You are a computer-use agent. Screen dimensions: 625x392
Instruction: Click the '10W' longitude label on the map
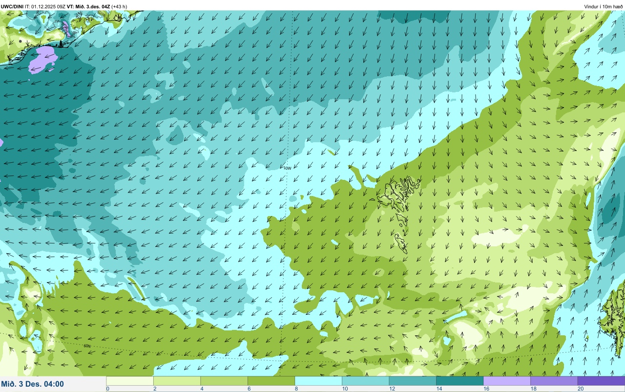click(x=287, y=168)
